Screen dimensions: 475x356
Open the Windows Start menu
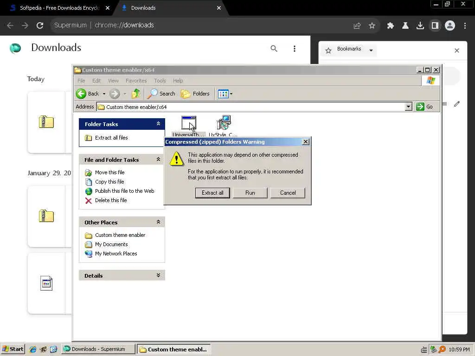(x=13, y=349)
